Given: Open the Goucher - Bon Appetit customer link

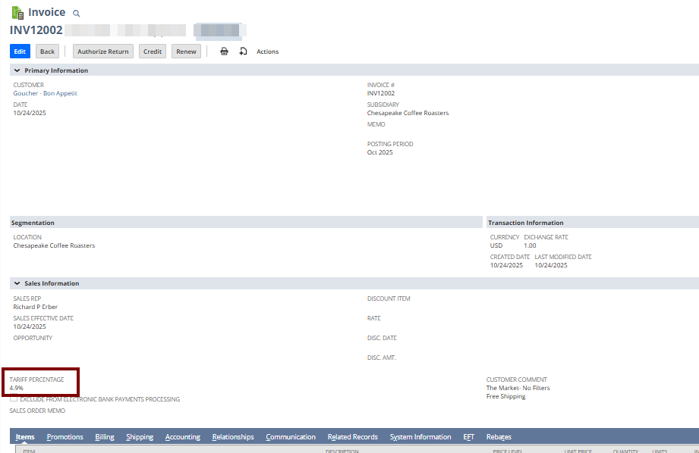Looking at the screenshot, I should pos(45,93).
